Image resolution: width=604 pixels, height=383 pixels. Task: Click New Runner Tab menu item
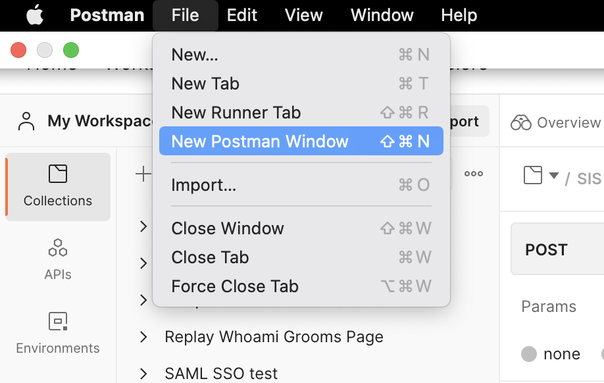click(x=236, y=113)
